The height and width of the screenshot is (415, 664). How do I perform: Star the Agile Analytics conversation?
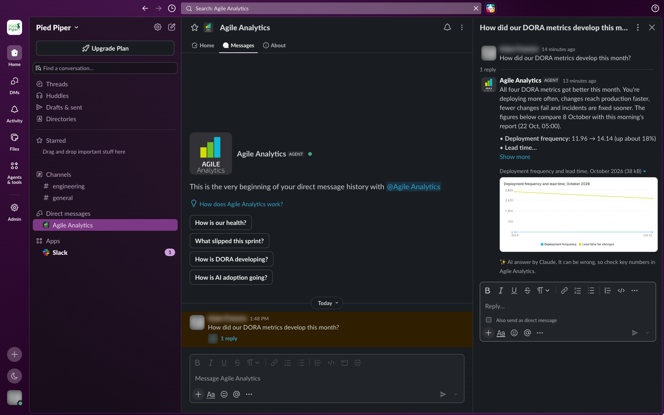(195, 27)
